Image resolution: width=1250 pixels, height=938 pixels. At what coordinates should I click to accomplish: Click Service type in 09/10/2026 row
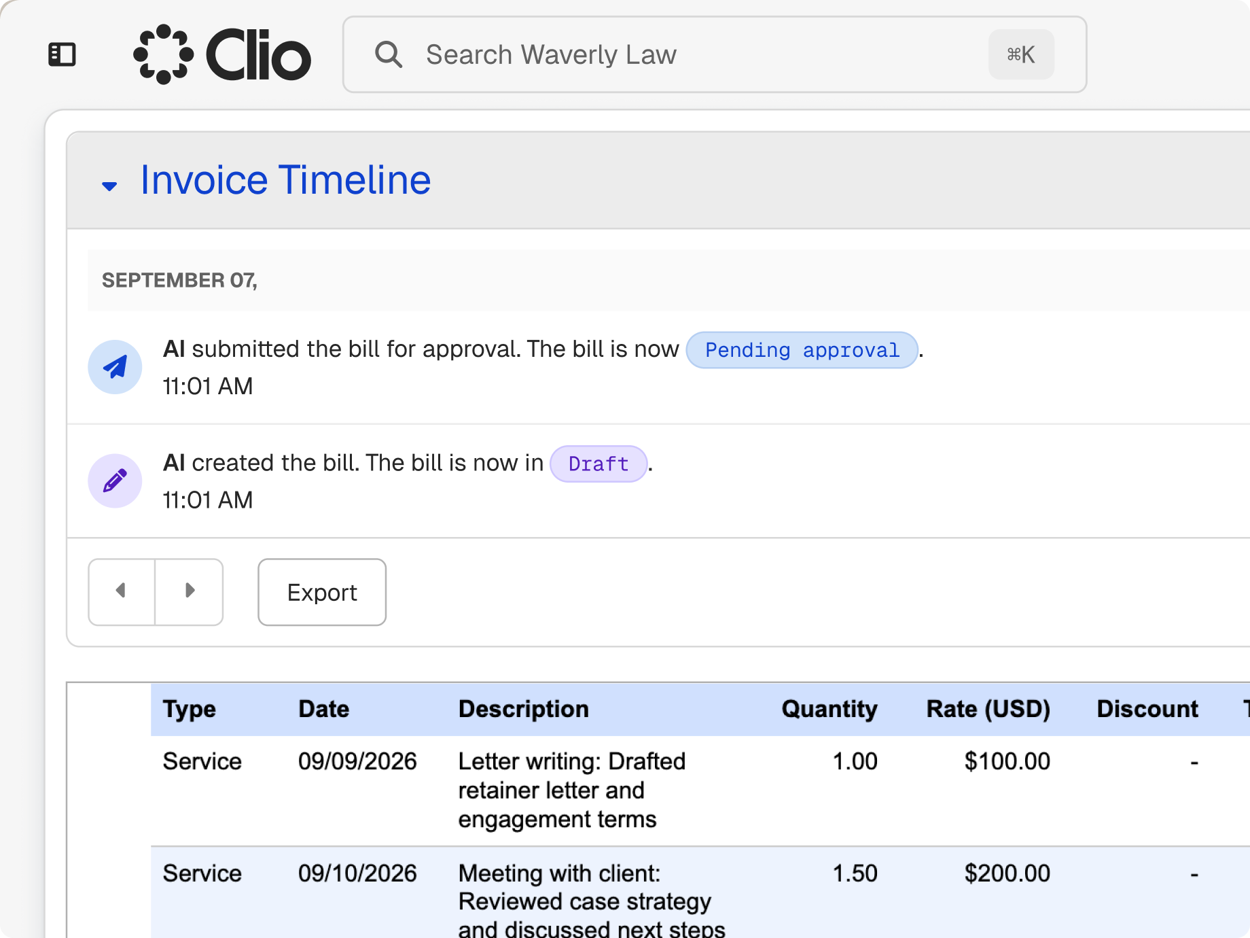[202, 873]
